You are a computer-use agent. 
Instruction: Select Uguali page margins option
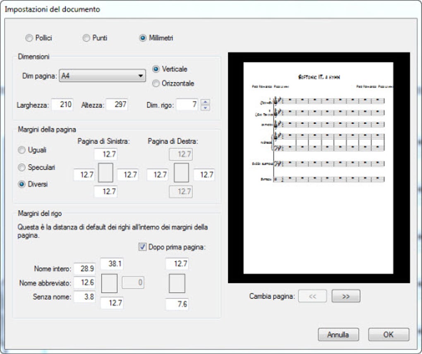coord(22,150)
